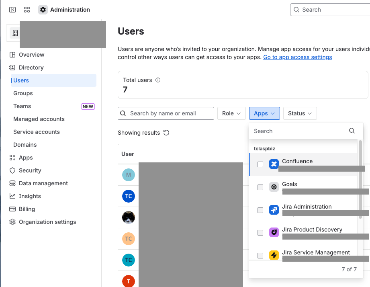Click the Data management icon
Screen dimensions: 370x287
click(x=12, y=183)
